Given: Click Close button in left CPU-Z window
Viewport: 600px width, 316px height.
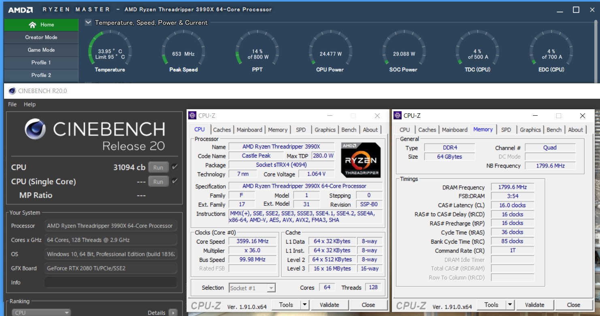Looking at the screenshot, I should pyautogui.click(x=368, y=305).
